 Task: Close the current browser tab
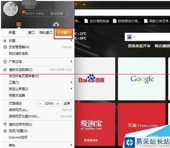[76, 4]
